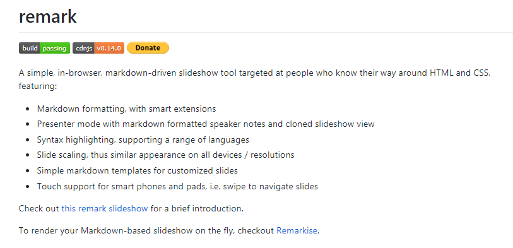Viewport: 513px width, 248px height.
Task: Click the 'To render your Markdown-based slideshow' sentence
Action: pos(169,231)
